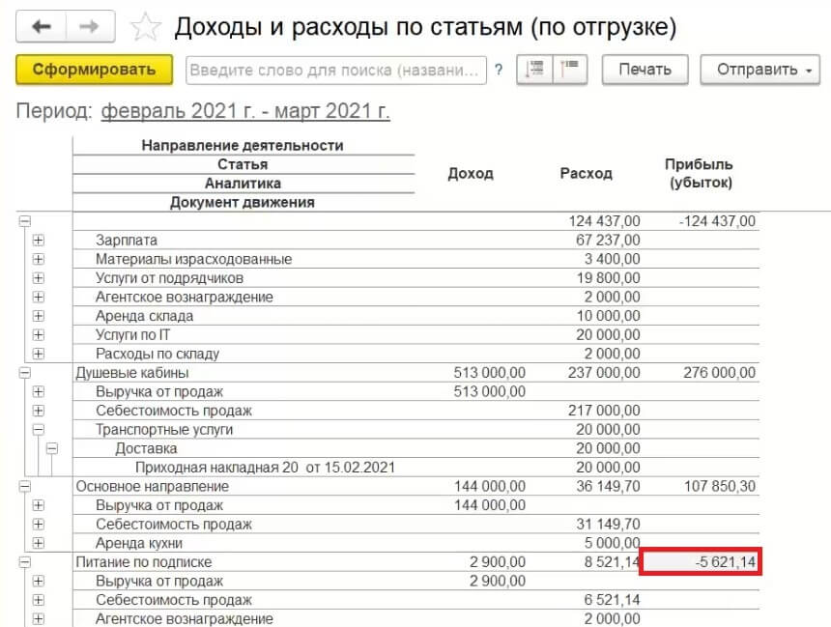
Task: Click the Расход column header
Action: coord(587,173)
